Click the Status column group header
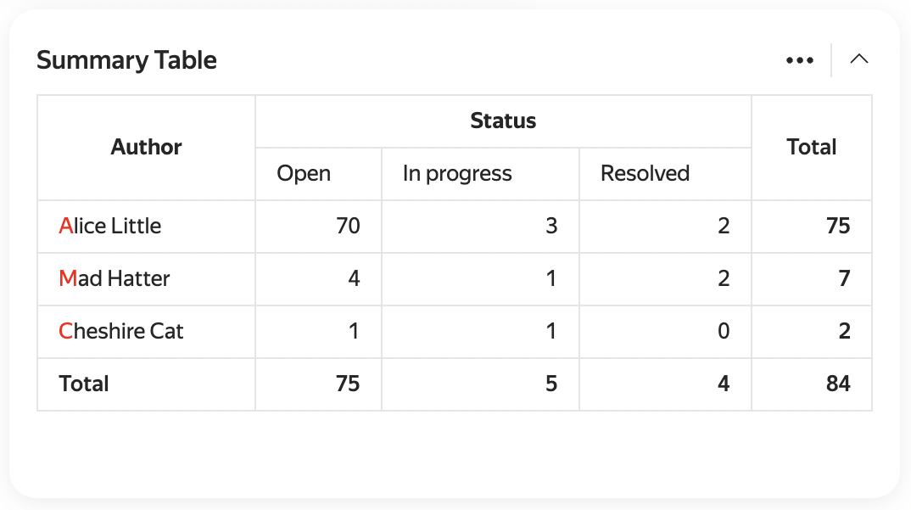 pyautogui.click(x=503, y=120)
